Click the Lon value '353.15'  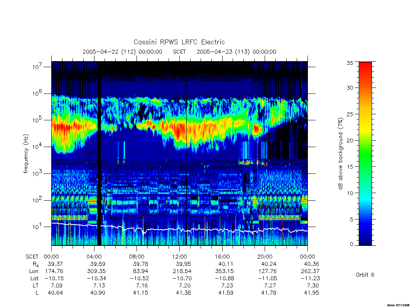[224, 271]
